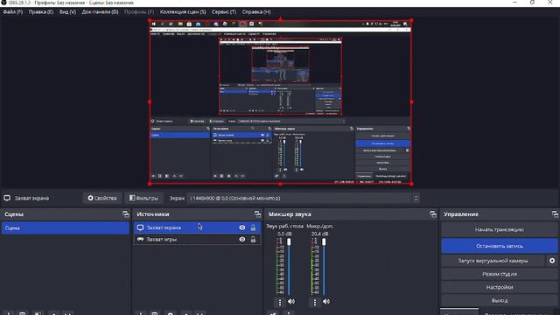The height and width of the screenshot is (315, 560).
Task: Click Остановить запись to stop recording
Action: (500, 246)
